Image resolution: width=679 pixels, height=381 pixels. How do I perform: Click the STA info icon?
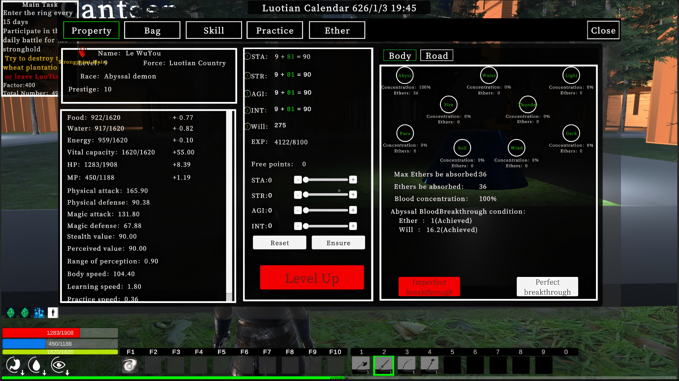(248, 56)
